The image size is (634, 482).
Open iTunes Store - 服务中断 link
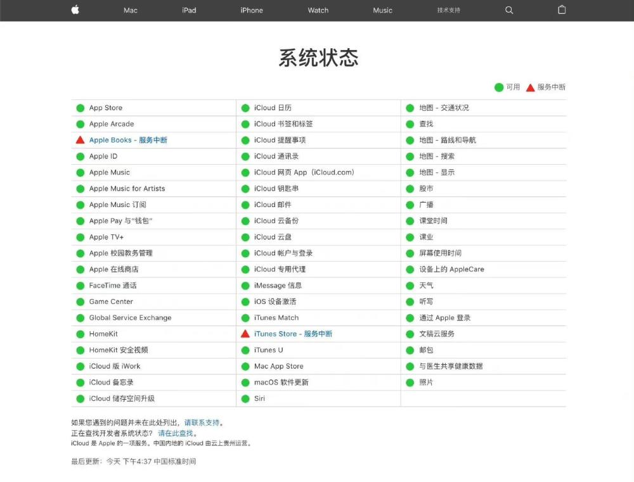[293, 334]
